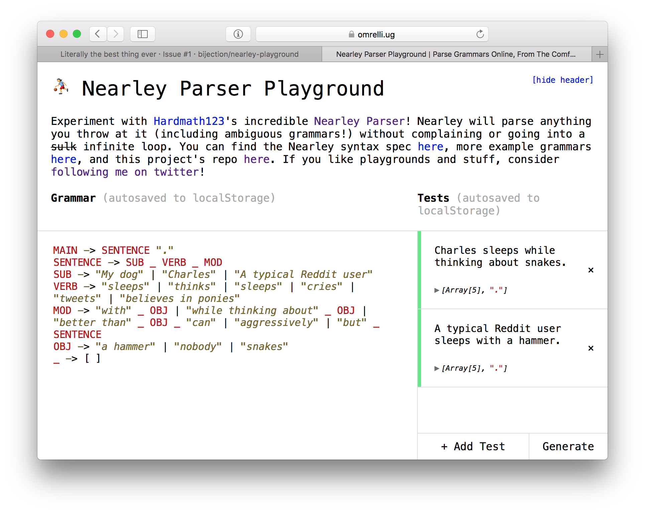Image resolution: width=645 pixels, height=513 pixels.
Task: Click the basketball player emoji logo
Action: [61, 87]
